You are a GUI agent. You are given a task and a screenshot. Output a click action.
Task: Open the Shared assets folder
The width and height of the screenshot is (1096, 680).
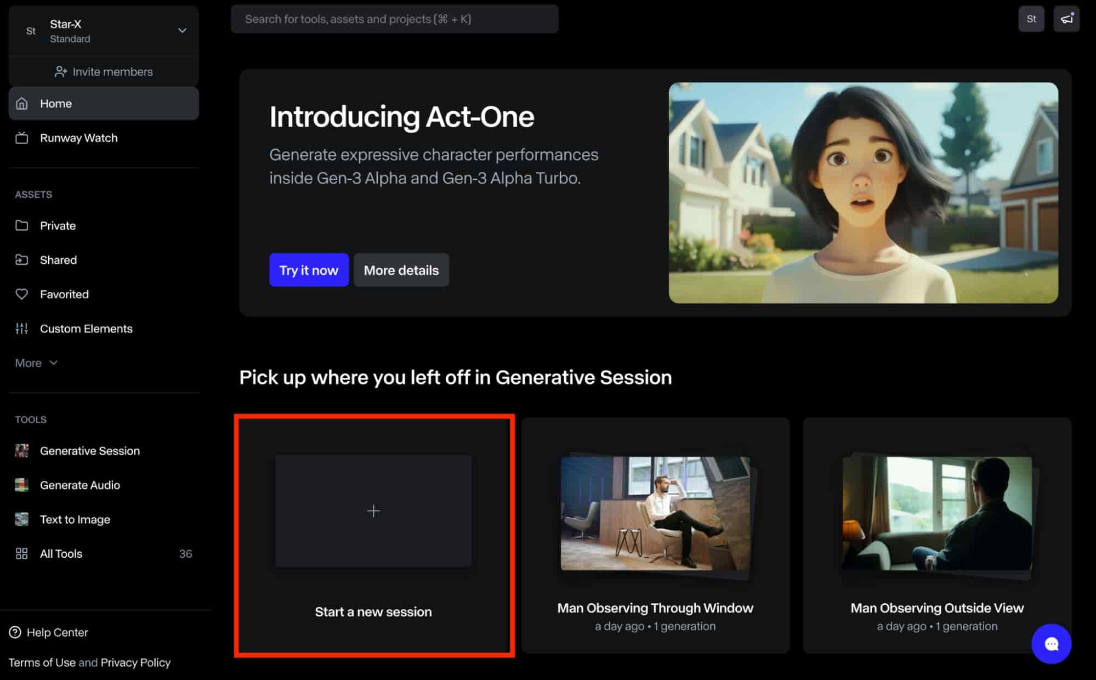(x=58, y=260)
